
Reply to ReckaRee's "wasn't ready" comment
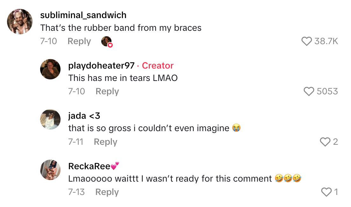(107, 192)
